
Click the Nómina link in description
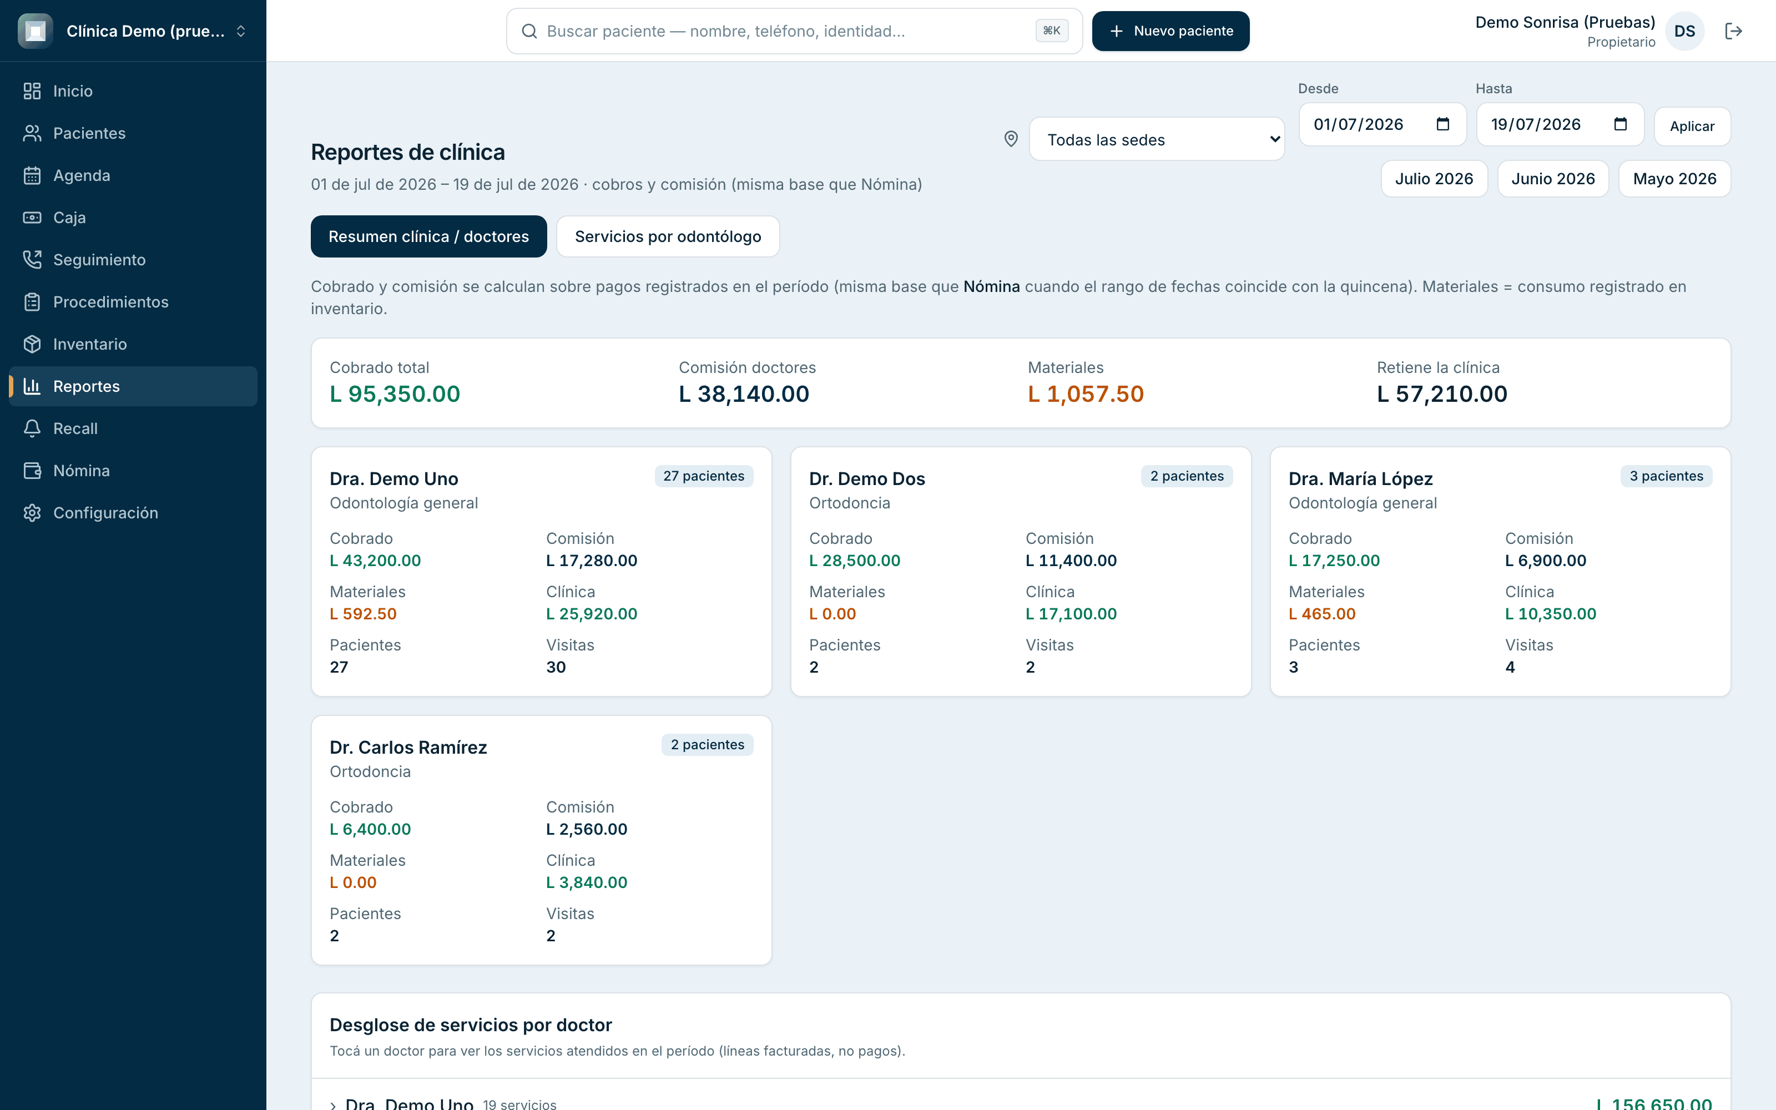(991, 286)
